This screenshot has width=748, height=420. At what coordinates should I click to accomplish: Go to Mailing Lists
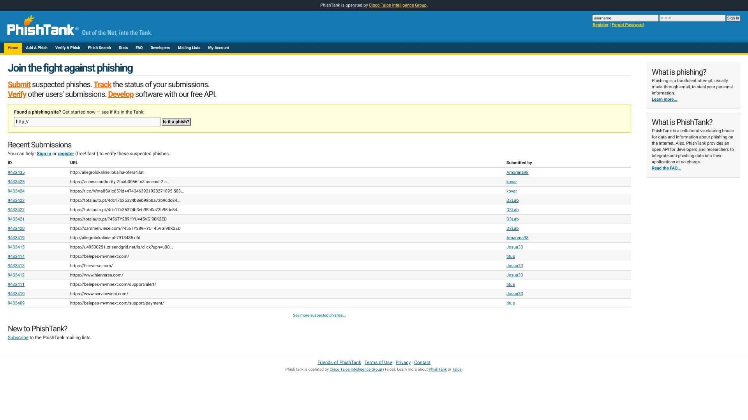(x=189, y=48)
